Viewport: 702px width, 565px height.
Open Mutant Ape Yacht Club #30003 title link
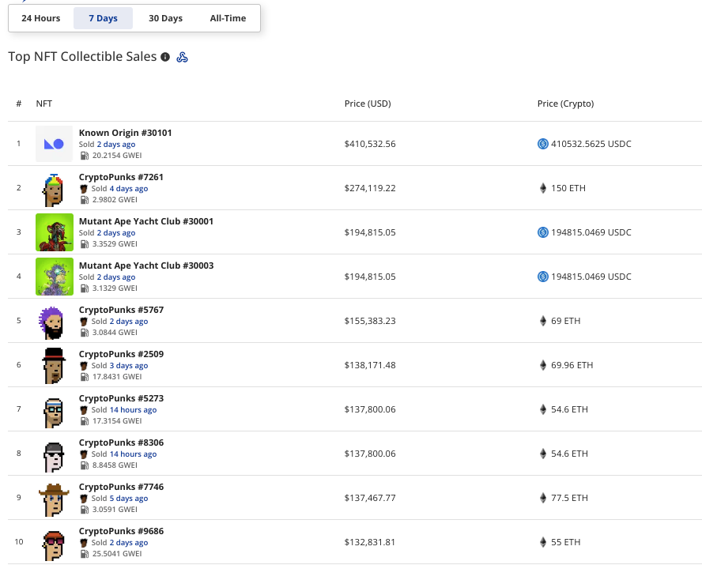[x=146, y=266]
